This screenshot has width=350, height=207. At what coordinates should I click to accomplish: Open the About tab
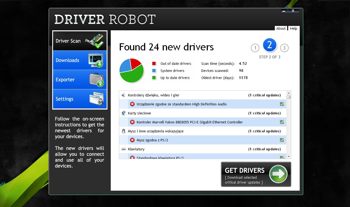pos(281,28)
